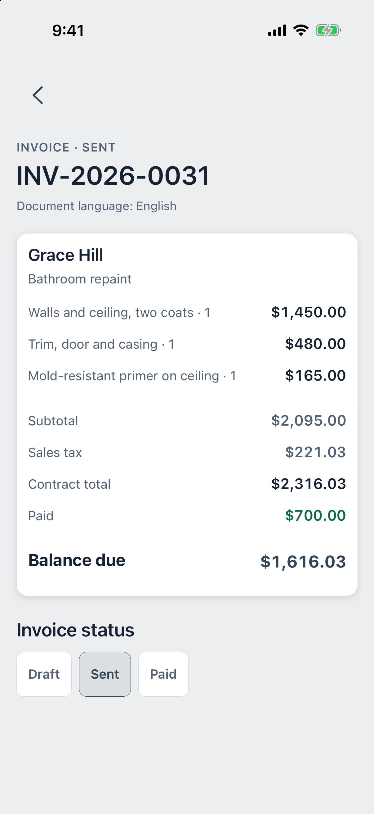Tap the back chevron arrow
The image size is (374, 814).
[38, 95]
